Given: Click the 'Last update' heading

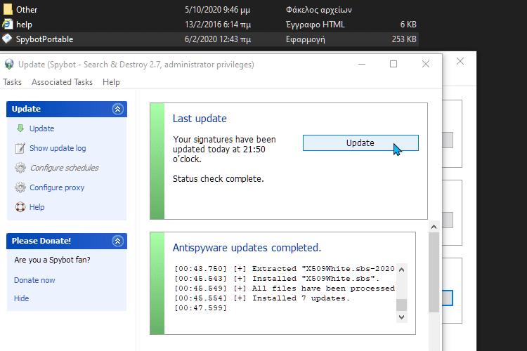Looking at the screenshot, I should [200, 119].
